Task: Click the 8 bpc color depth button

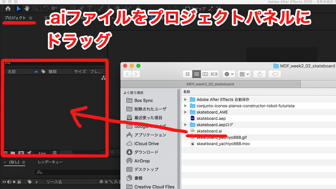Action: click(42, 153)
